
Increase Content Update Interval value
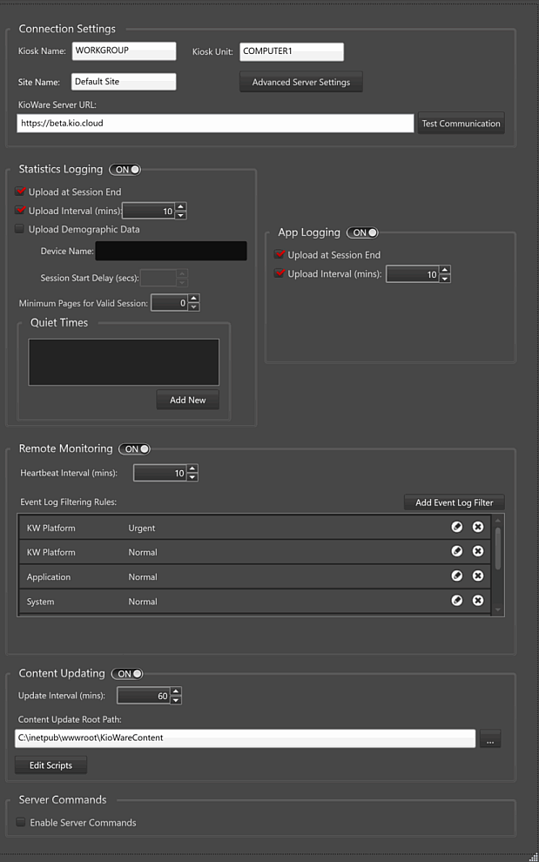[176, 692]
